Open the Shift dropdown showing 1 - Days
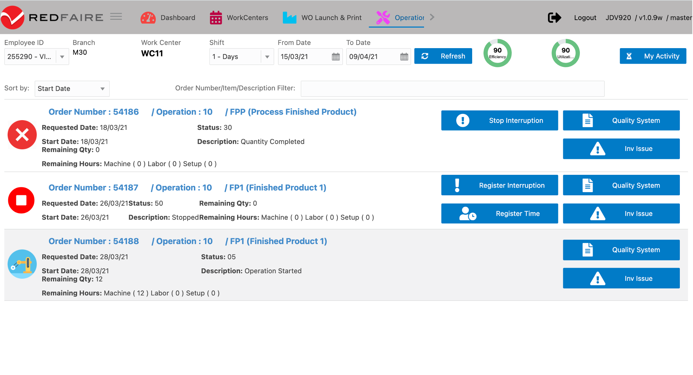The image size is (693, 375). (267, 57)
